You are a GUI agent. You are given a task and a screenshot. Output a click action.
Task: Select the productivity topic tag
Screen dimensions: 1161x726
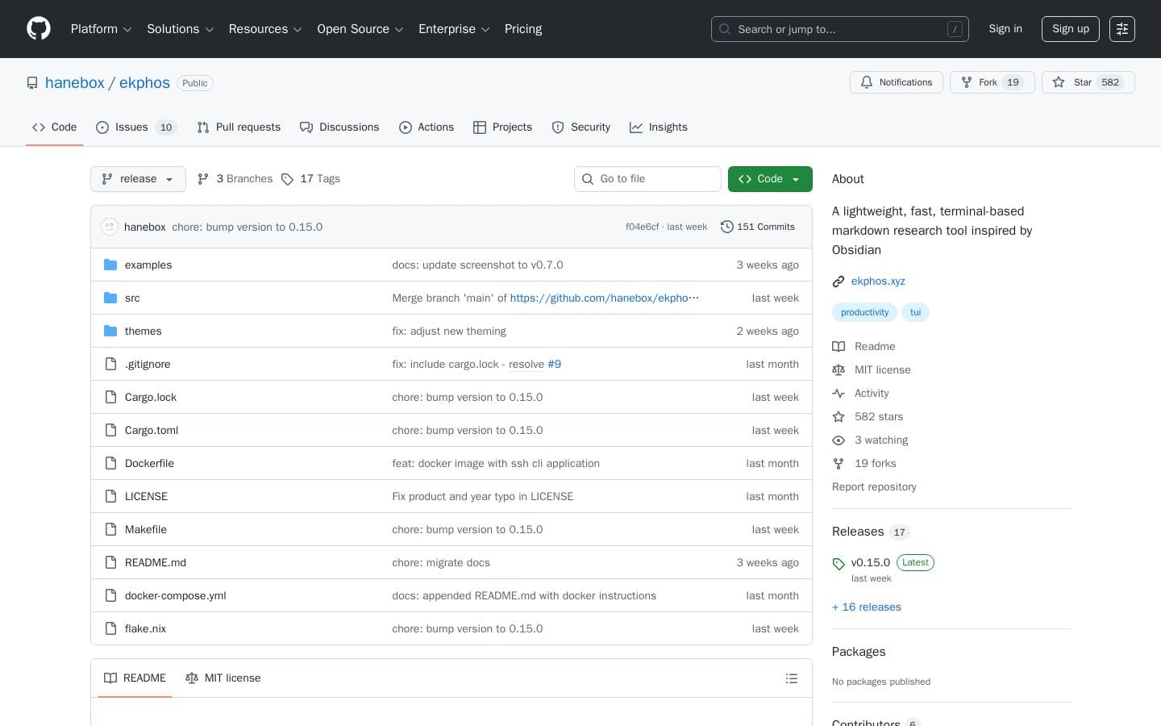pos(863,312)
